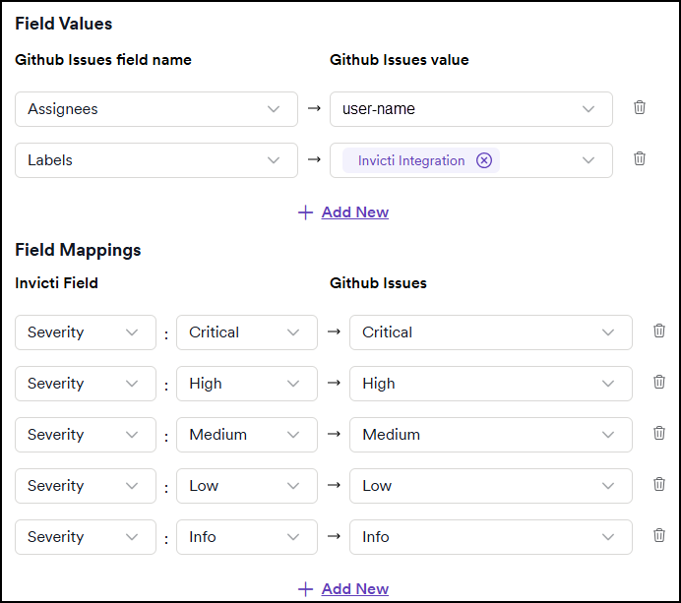
Task: Open the Labels field name dropdown
Action: tap(156, 160)
